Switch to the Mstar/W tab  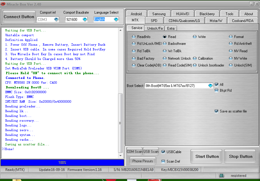click(216, 21)
